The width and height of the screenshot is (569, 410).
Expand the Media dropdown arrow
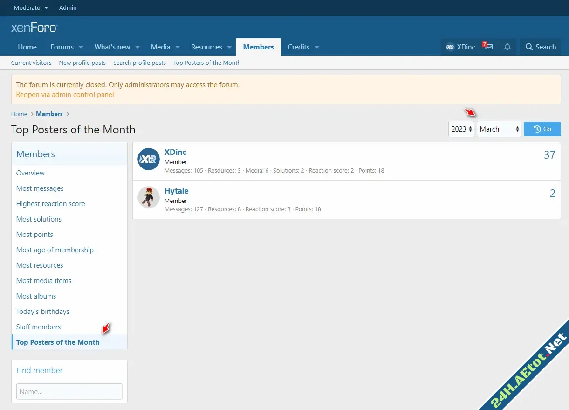[178, 47]
